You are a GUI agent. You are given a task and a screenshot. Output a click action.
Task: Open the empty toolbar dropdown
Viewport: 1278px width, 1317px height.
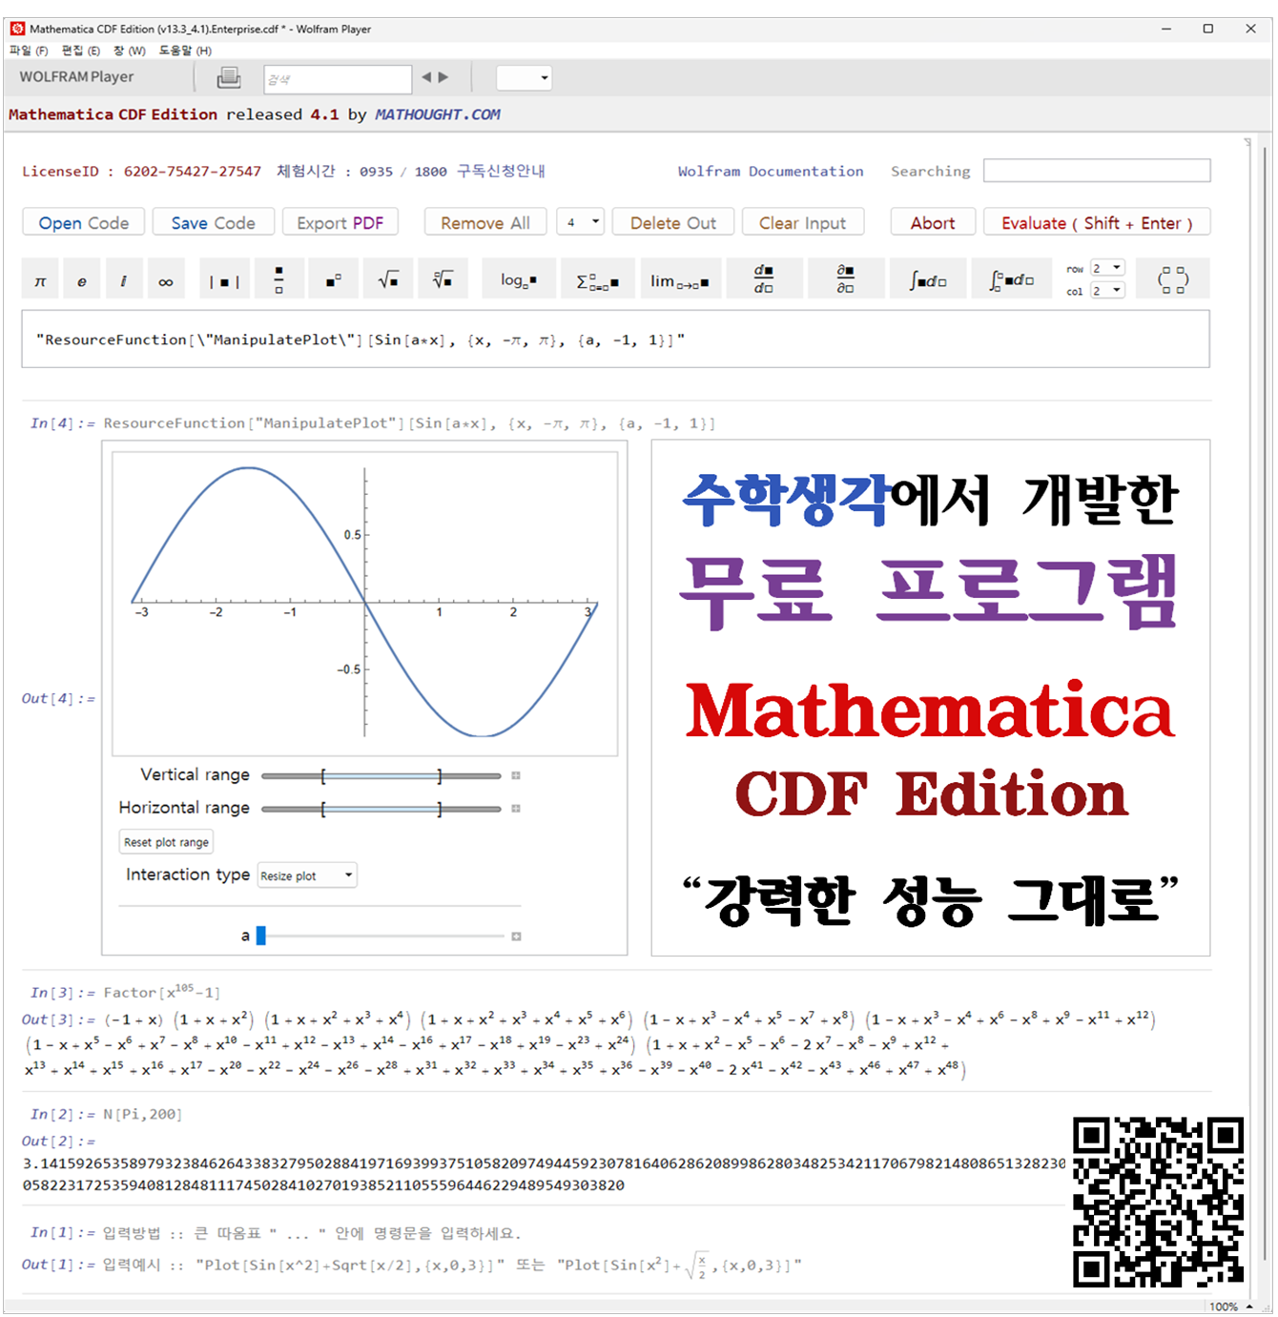[525, 78]
